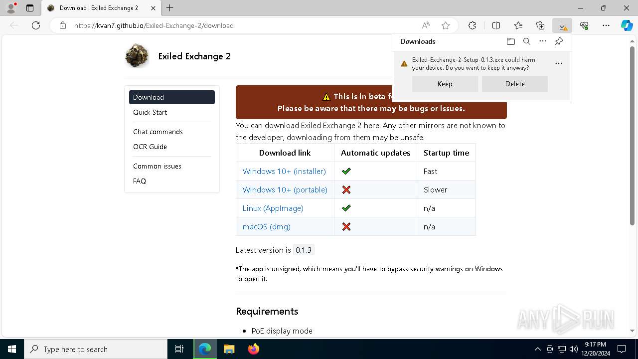The width and height of the screenshot is (638, 359).
Task: Reload the current page
Action: (36, 25)
